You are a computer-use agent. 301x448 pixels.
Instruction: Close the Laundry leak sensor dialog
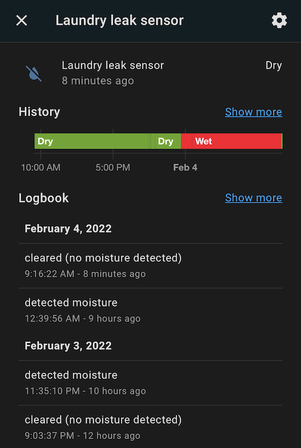click(x=22, y=20)
